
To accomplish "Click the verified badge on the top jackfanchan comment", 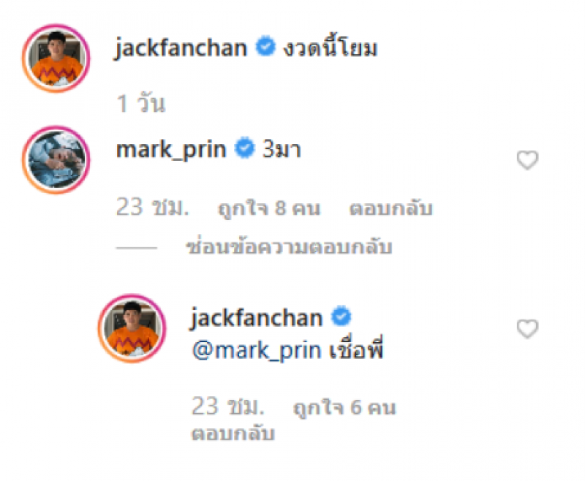I will (265, 47).
